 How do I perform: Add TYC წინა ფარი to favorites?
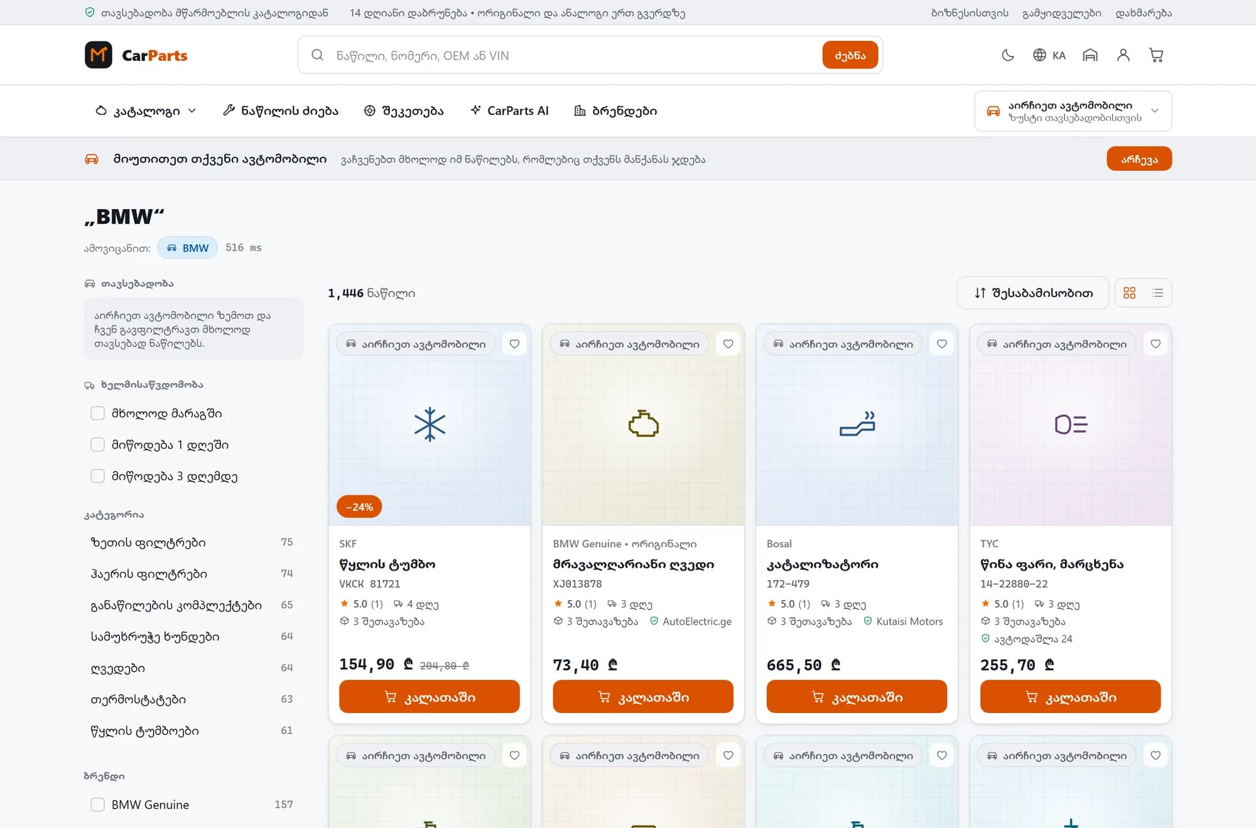click(1156, 344)
